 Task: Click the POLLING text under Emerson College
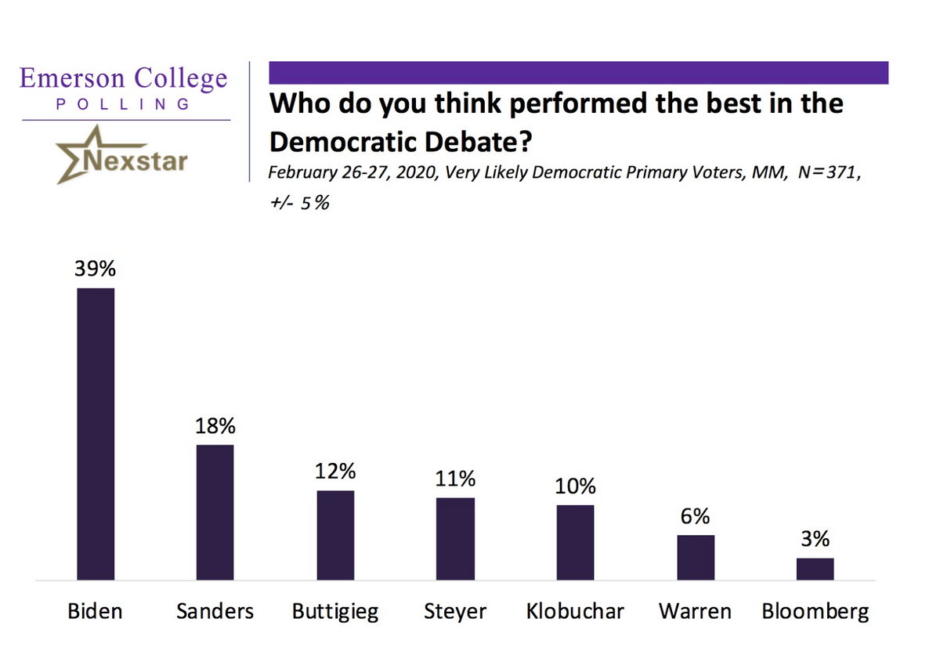tap(124, 104)
